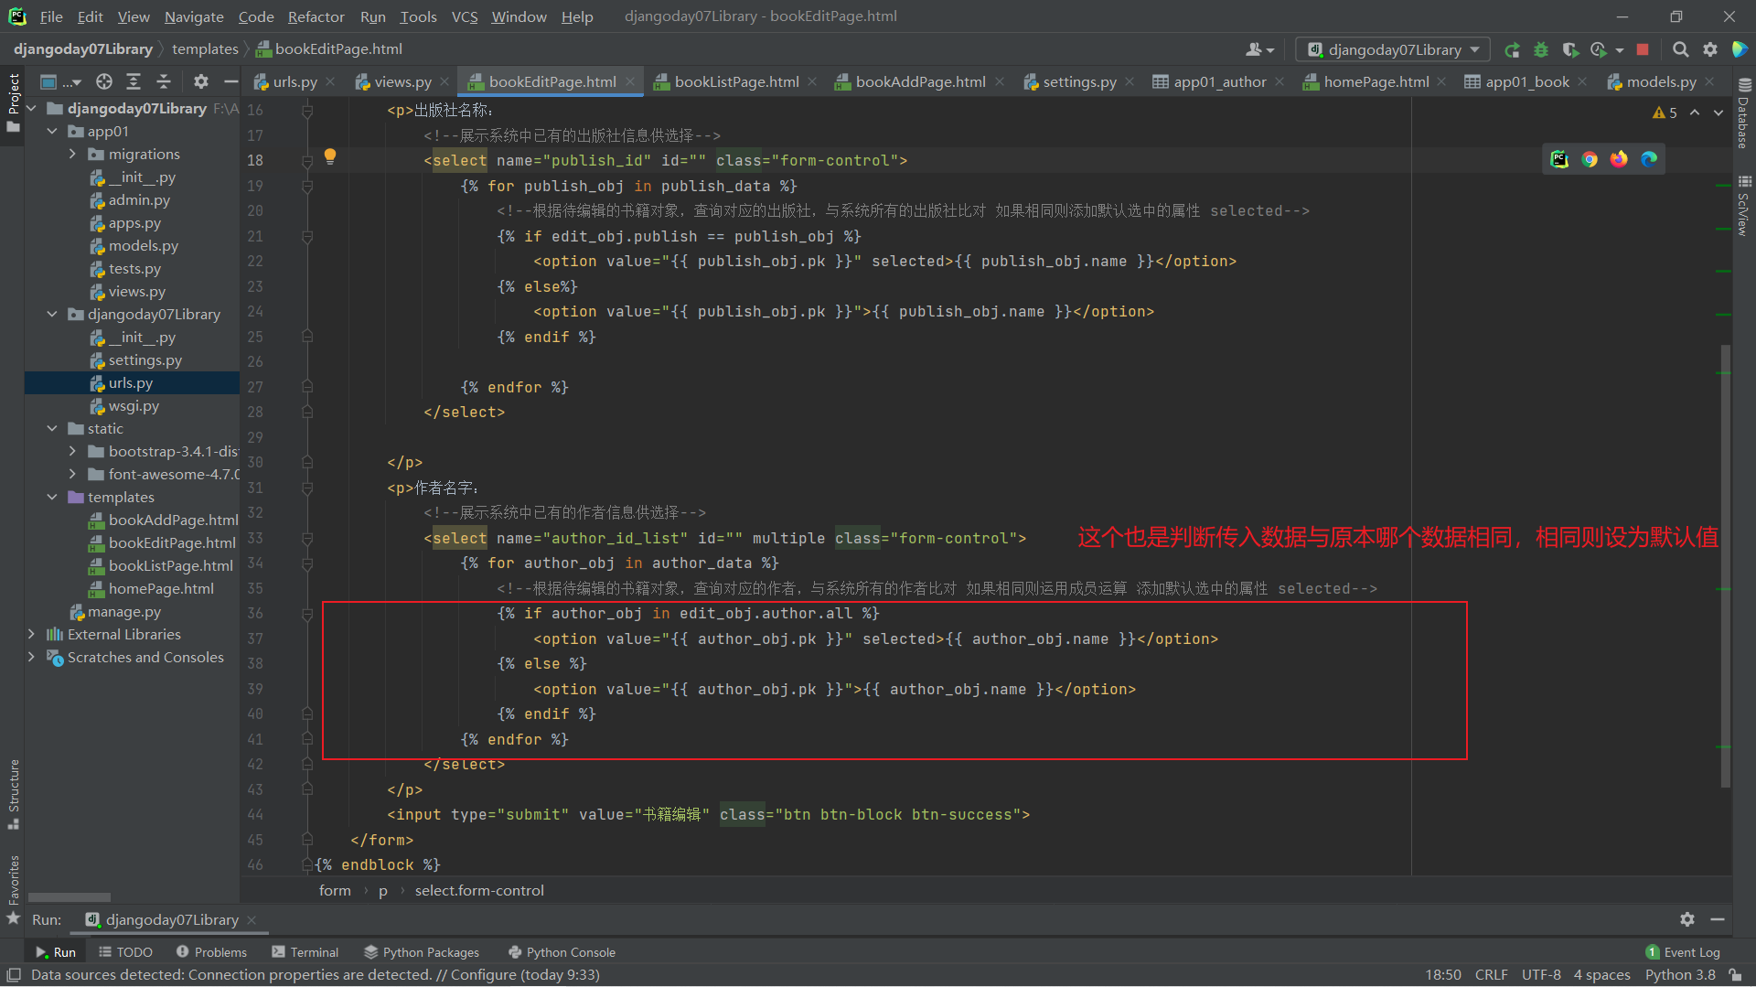Open the TODO tool window
Image resolution: width=1756 pixels, height=987 pixels.
pos(125,952)
